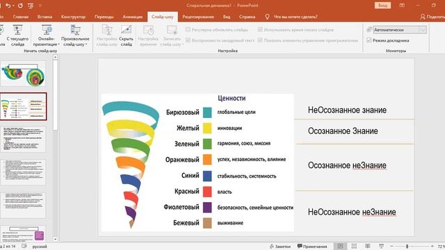The height and width of the screenshot is (250, 445).
Task: Open 'Онлайн-презентация' option
Action: [x=47, y=35]
